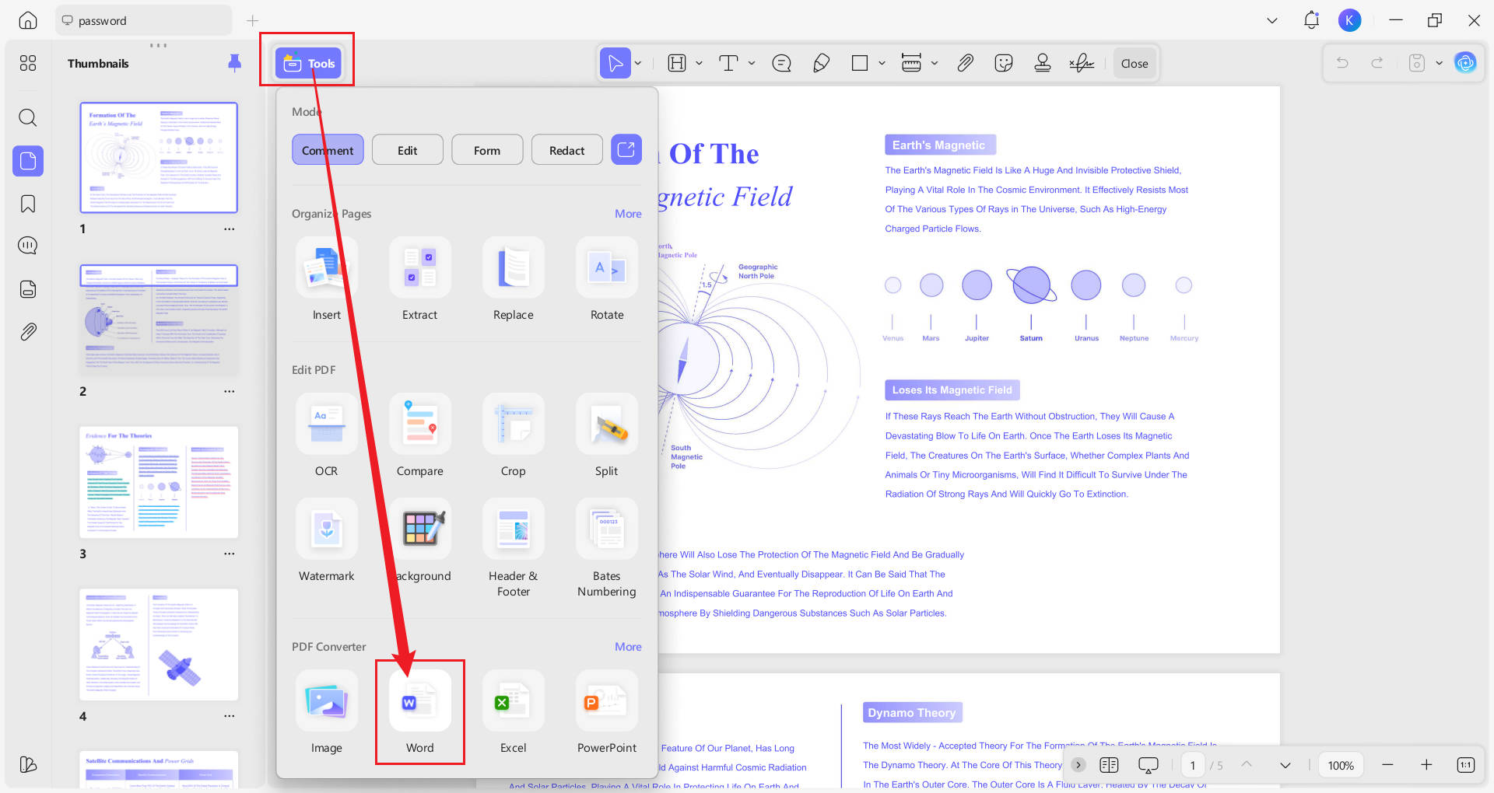Select the Comment mode
The image size is (1494, 793).
click(x=328, y=150)
